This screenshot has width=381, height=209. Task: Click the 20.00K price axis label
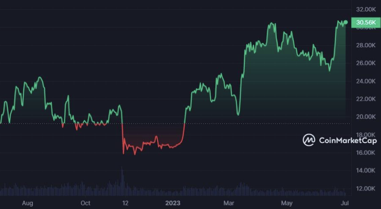(366, 117)
